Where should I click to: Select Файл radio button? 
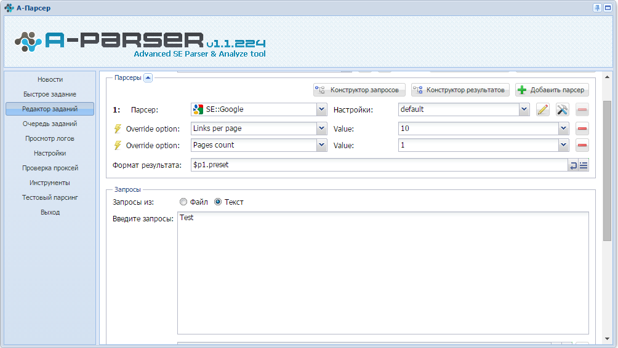point(183,202)
